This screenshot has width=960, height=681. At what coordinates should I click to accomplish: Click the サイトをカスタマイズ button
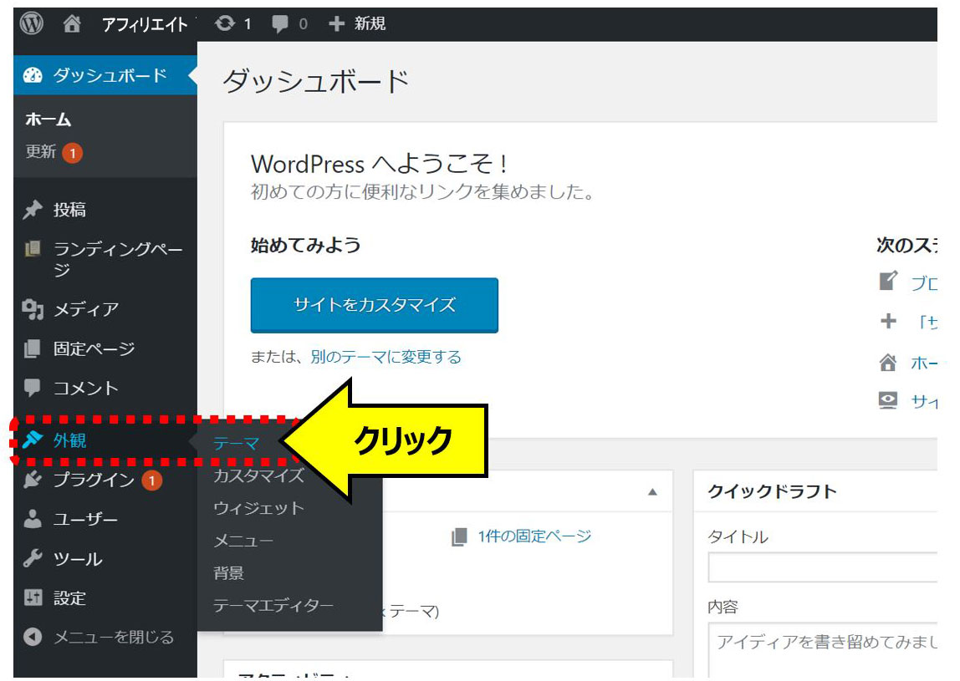coord(374,305)
